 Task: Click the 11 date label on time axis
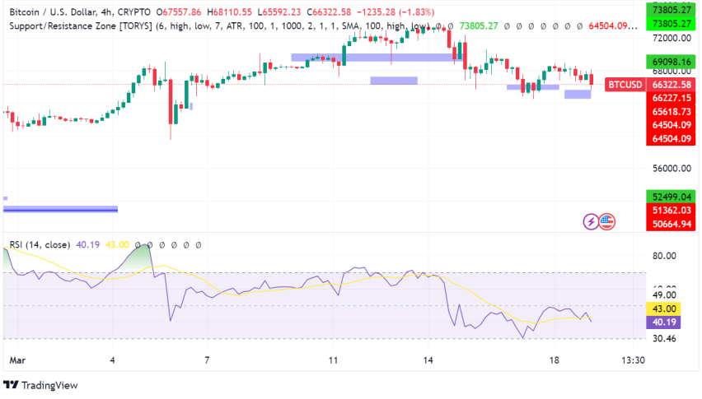point(333,360)
